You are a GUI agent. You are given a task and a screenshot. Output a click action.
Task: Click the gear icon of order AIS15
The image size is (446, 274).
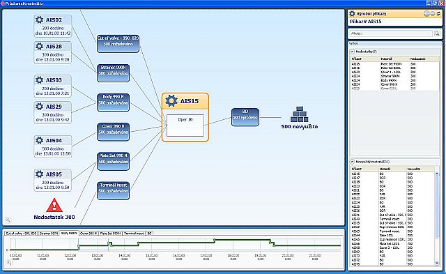pos(171,101)
